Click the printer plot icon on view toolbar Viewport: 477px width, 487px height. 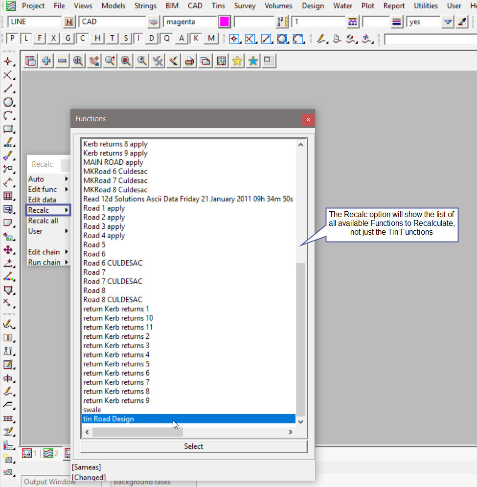click(x=189, y=61)
